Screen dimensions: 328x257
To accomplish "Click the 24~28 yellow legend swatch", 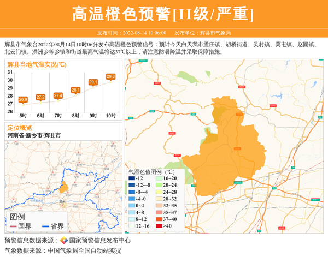I will tap(160, 192).
